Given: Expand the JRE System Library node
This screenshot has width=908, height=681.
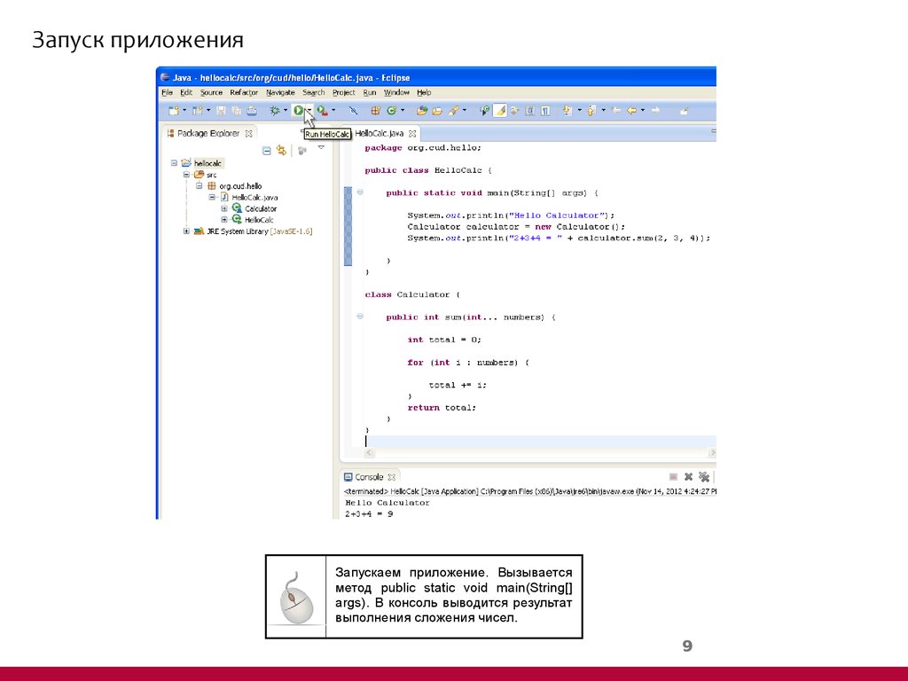Looking at the screenshot, I should point(186,231).
